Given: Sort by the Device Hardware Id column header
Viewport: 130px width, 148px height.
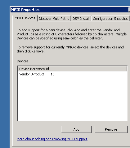Looking at the screenshot, I should point(72,69).
